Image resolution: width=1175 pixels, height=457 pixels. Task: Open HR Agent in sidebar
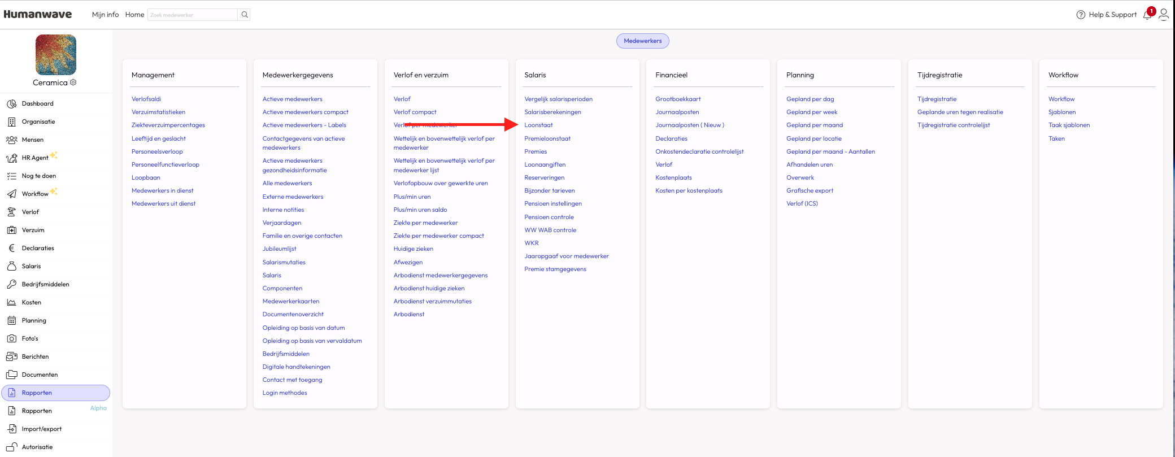(35, 158)
